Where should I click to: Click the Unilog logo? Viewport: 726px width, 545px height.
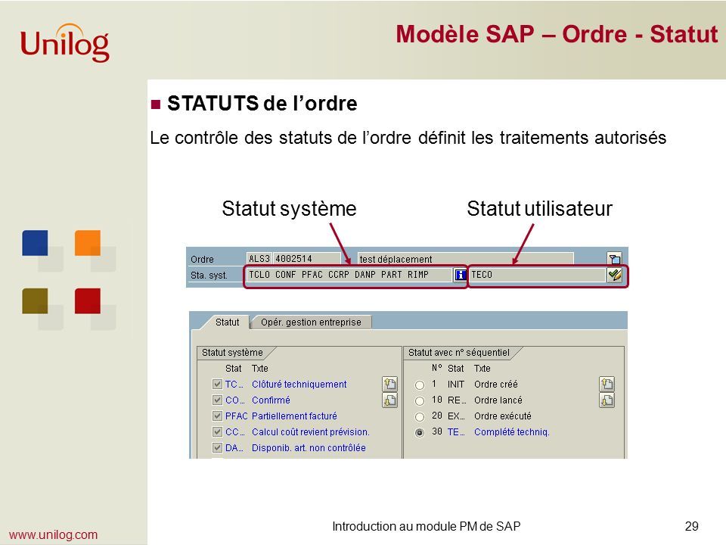pyautogui.click(x=65, y=43)
